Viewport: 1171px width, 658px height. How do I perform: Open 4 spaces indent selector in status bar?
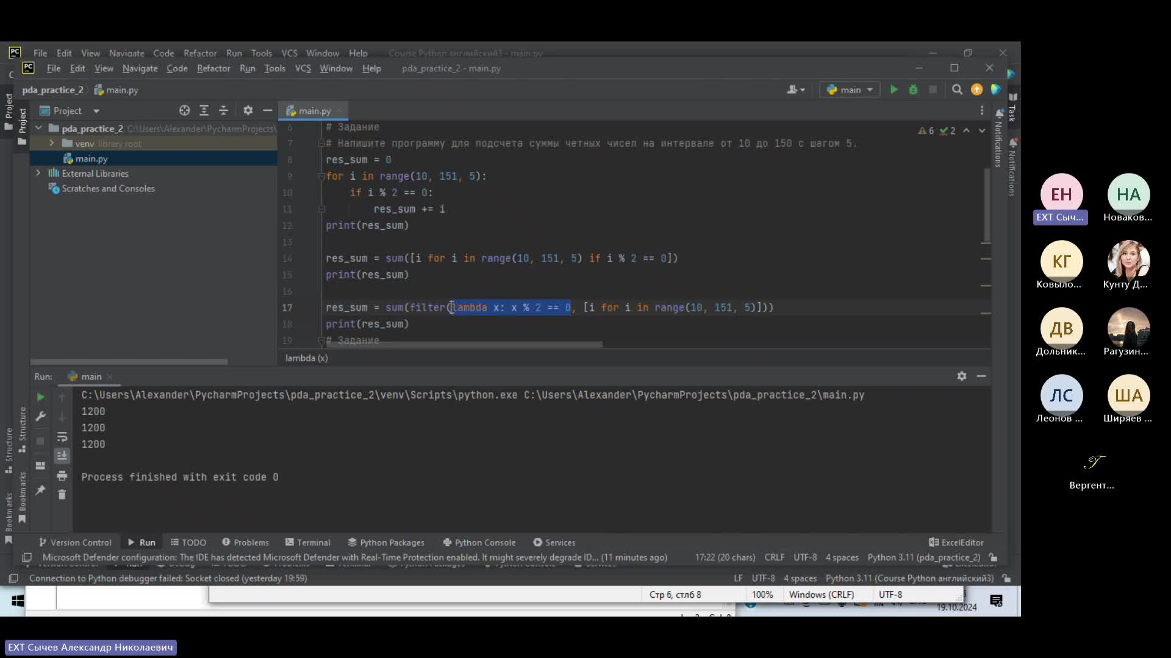842,557
